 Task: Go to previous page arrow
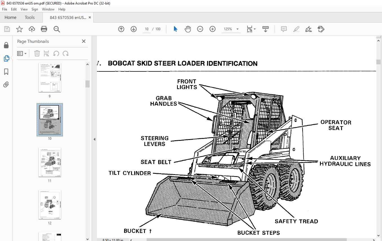tap(121, 29)
